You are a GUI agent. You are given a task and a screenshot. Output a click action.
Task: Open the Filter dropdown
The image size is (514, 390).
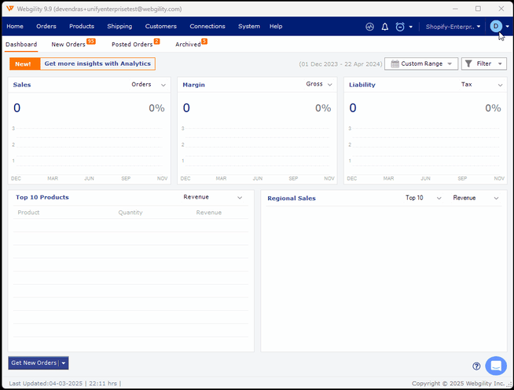coord(483,64)
